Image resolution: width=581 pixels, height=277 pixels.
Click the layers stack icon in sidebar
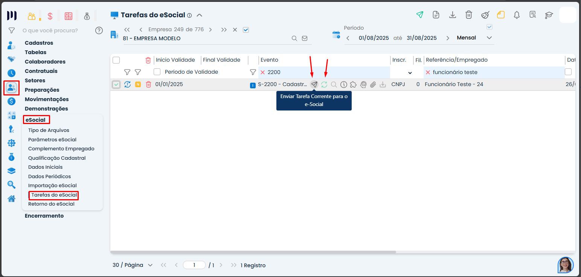tap(12, 171)
